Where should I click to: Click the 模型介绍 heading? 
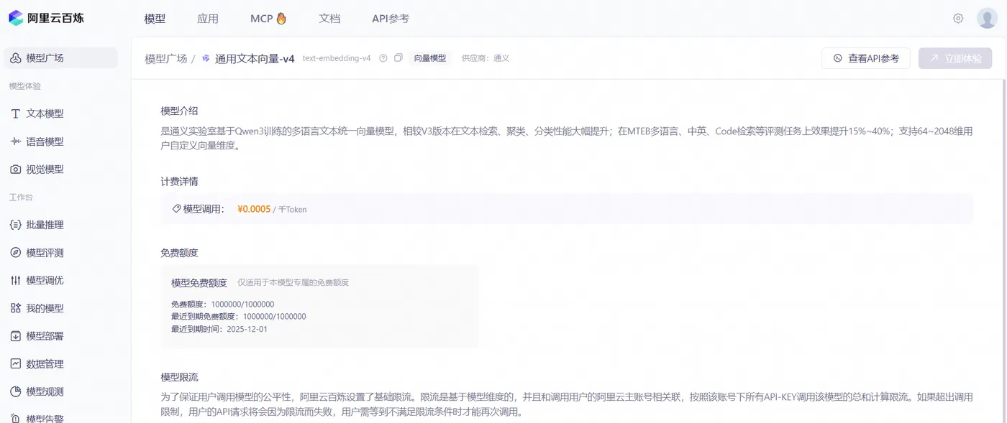179,111
